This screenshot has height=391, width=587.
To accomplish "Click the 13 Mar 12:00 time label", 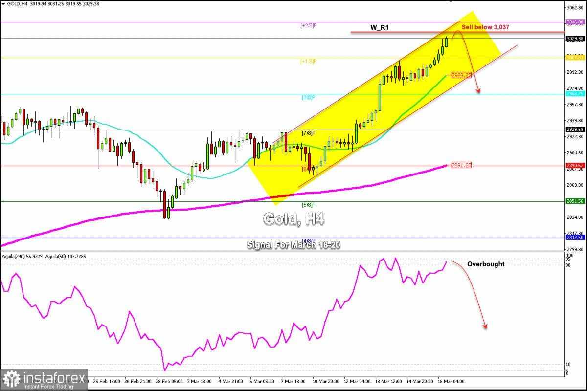I will [388, 381].
